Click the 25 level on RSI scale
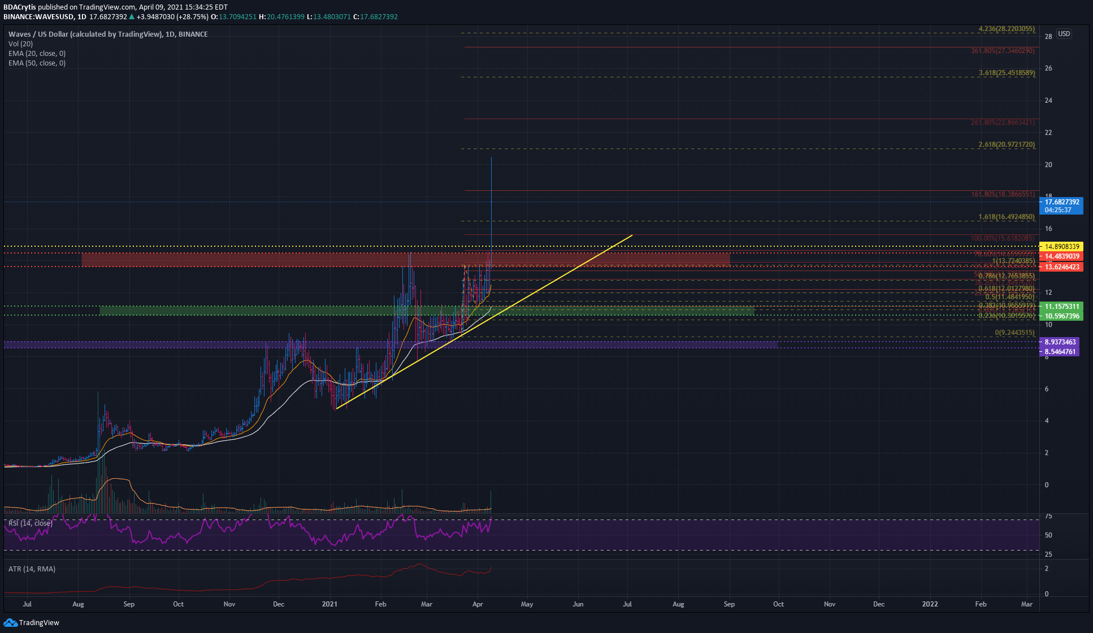The height and width of the screenshot is (633, 1093). point(1048,554)
